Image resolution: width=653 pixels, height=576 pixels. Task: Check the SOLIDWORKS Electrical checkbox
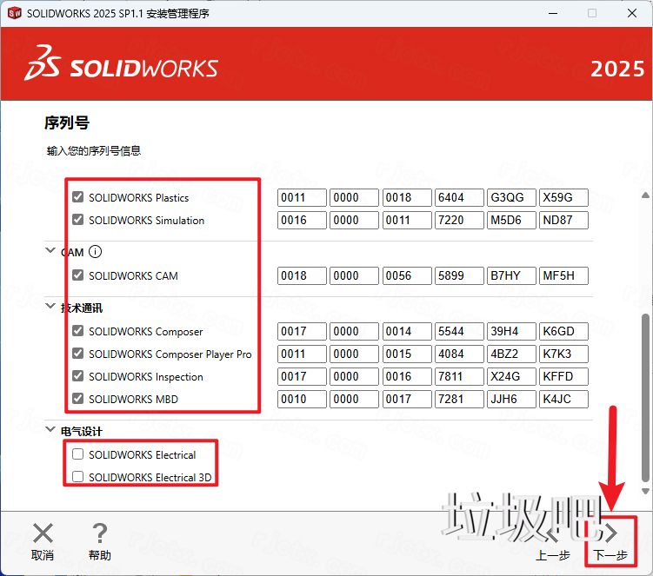[78, 454]
